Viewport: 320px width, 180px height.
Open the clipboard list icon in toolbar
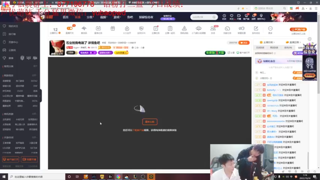point(170,28)
